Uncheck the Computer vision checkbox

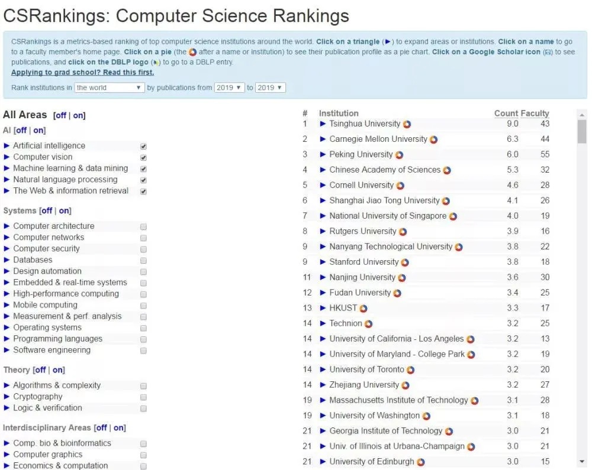click(x=143, y=157)
